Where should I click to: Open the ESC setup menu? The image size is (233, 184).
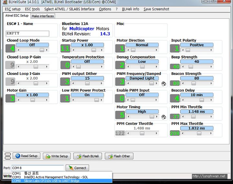pos(13,9)
